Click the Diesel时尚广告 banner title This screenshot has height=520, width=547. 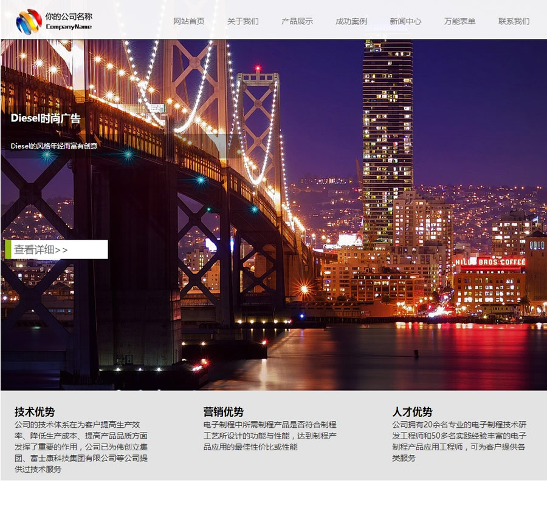[x=46, y=118]
